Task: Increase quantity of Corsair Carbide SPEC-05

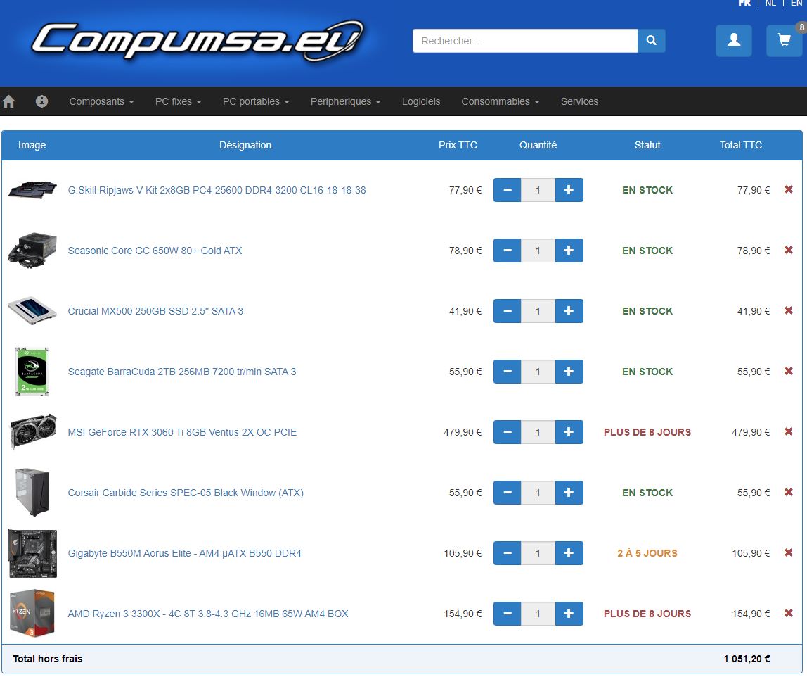Action: (x=569, y=493)
